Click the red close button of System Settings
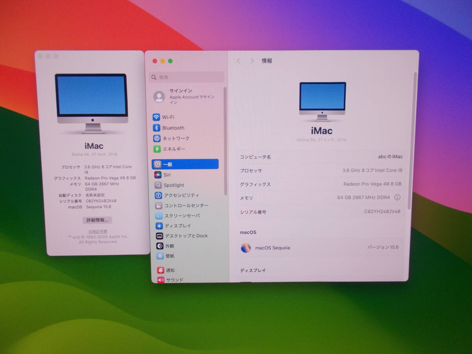This screenshot has height=354, width=472. [155, 61]
